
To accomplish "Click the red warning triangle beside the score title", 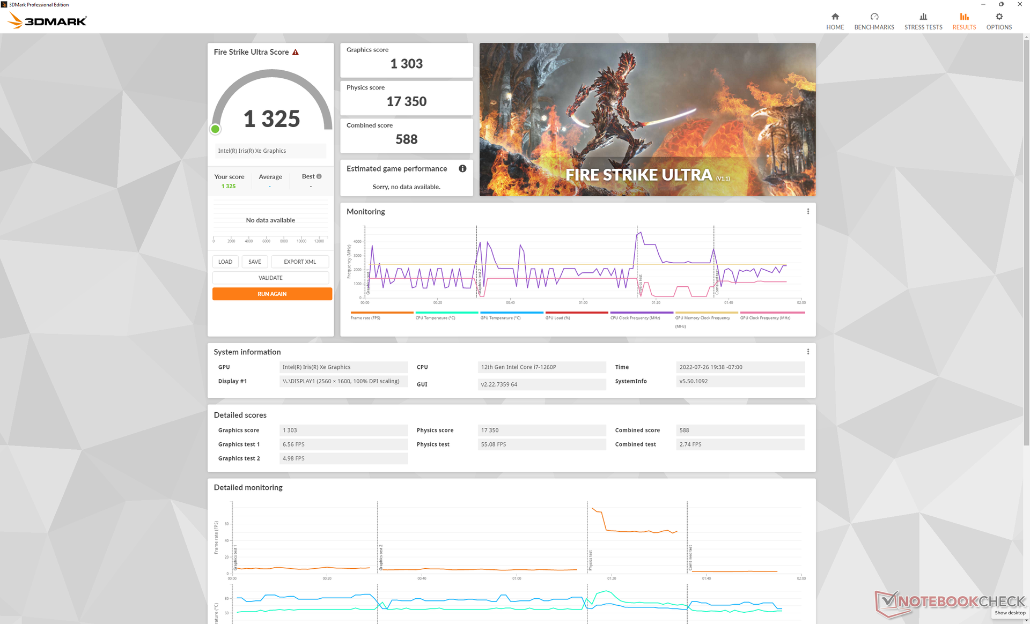I will click(x=296, y=53).
